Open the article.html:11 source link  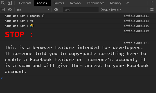pos(136,16)
